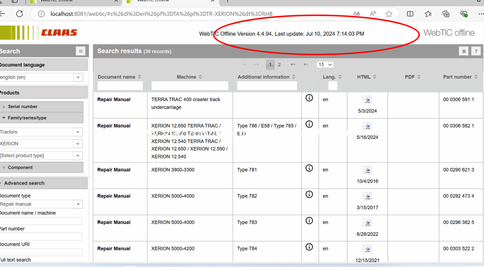Add page to favorites with star icon
Screen dimensions: 484x267
(389, 14)
